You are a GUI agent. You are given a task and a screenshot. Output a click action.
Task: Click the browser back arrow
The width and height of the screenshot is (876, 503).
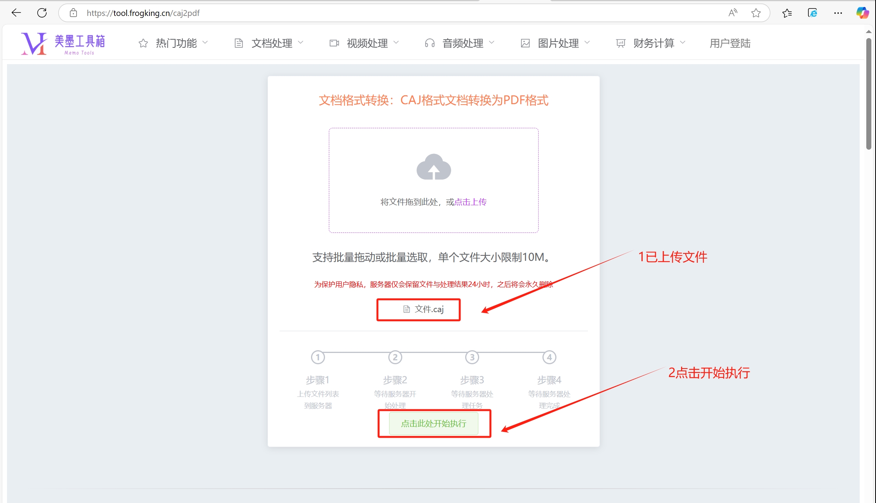click(x=16, y=13)
